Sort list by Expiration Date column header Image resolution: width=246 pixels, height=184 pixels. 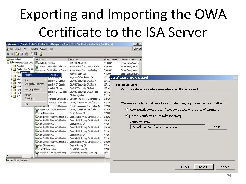(x=111, y=59)
